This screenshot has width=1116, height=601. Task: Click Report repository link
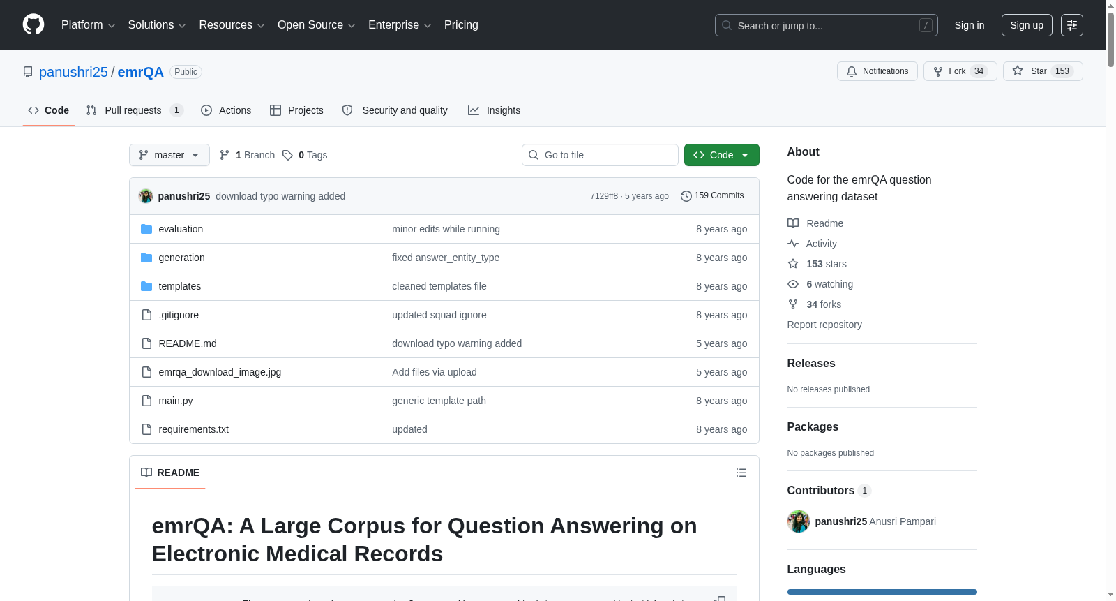824,325
